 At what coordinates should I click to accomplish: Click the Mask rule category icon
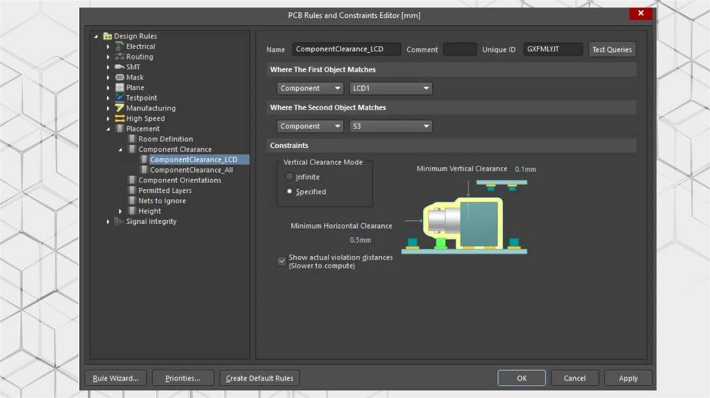[120, 78]
